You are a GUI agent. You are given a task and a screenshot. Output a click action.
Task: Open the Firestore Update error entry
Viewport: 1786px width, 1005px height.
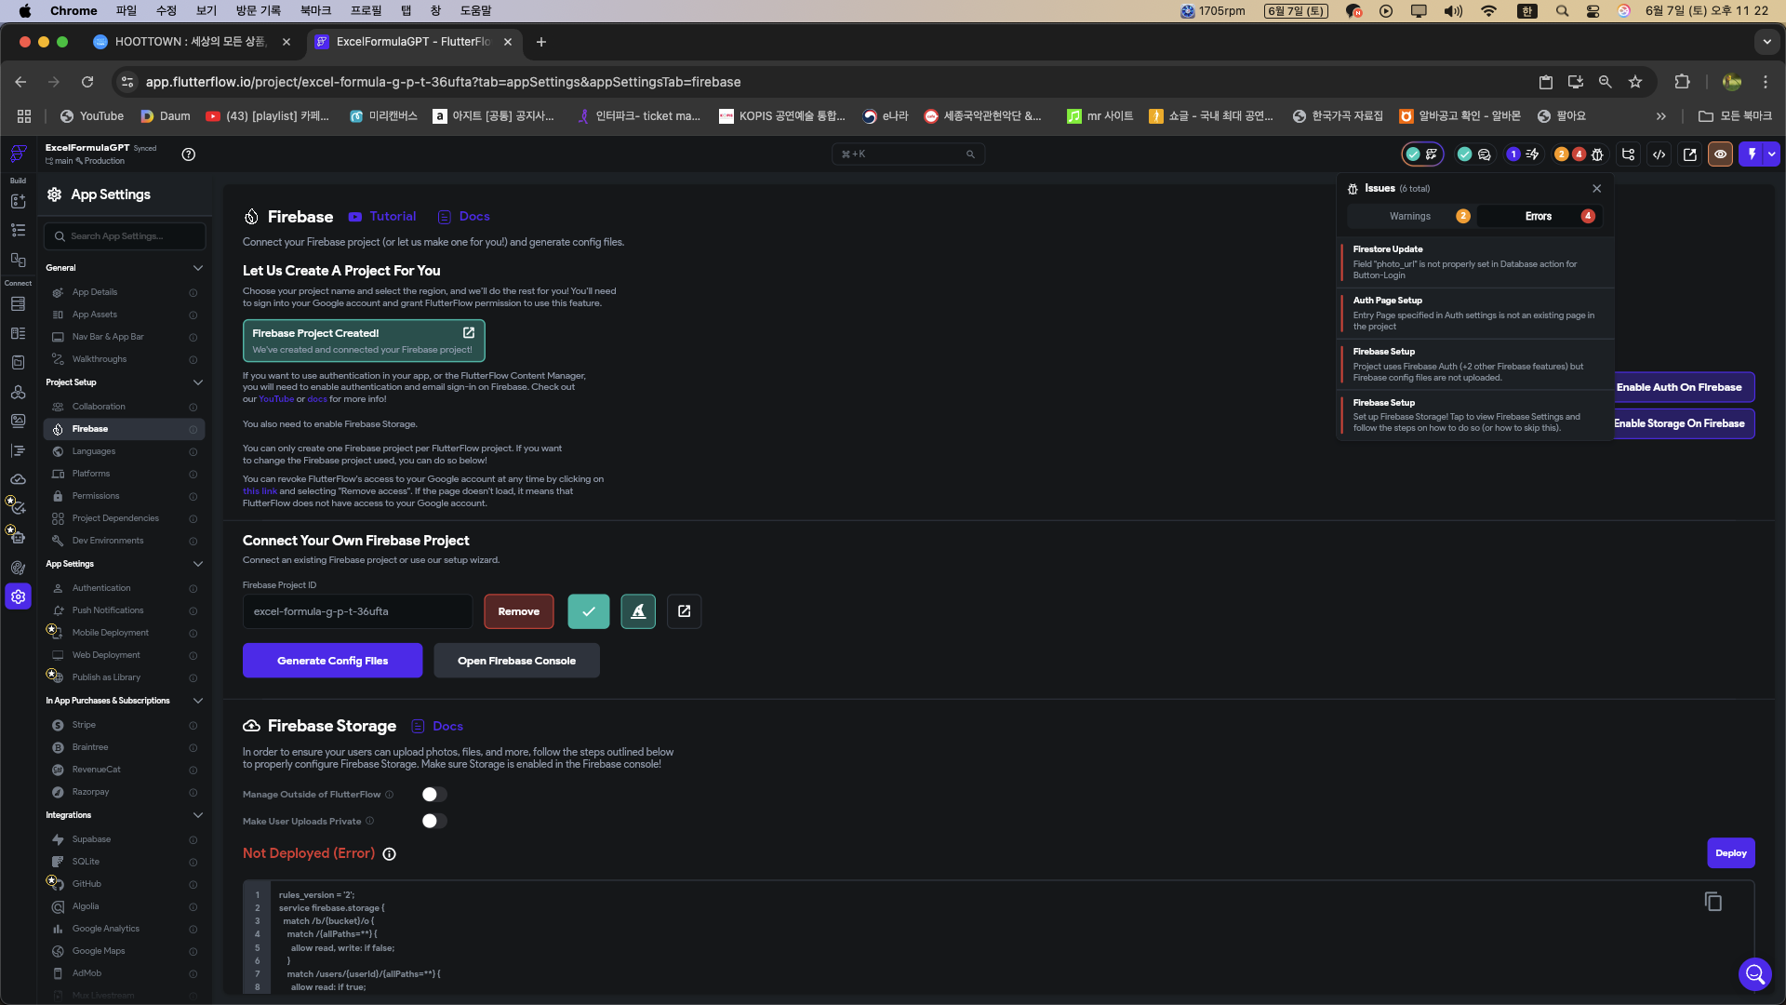pos(1475,262)
